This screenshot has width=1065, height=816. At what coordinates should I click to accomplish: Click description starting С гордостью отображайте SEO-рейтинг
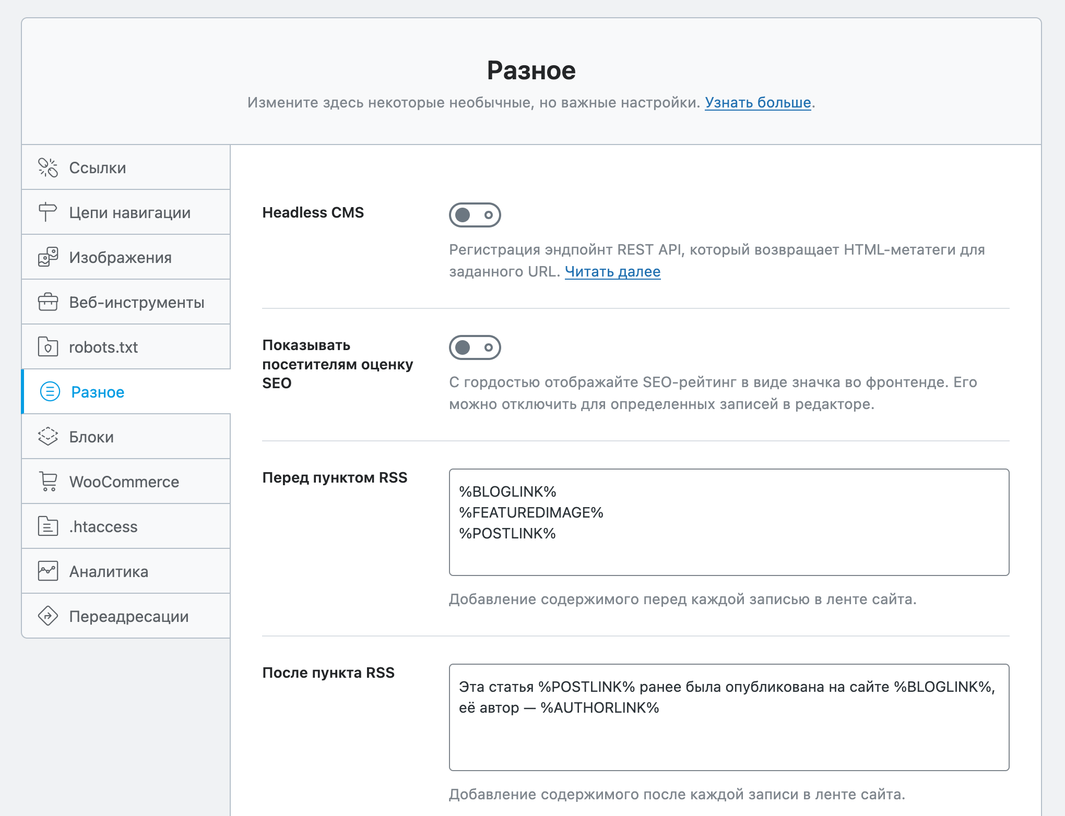pos(713,393)
